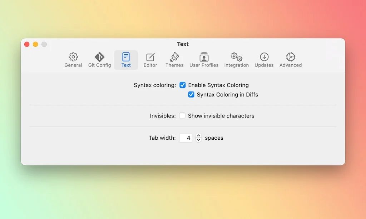The height and width of the screenshot is (219, 366).
Task: Open the User Profiles icon
Action: tap(204, 56)
